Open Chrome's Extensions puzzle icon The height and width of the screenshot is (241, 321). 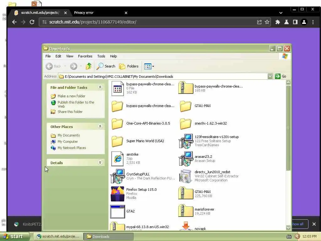[x=278, y=22]
